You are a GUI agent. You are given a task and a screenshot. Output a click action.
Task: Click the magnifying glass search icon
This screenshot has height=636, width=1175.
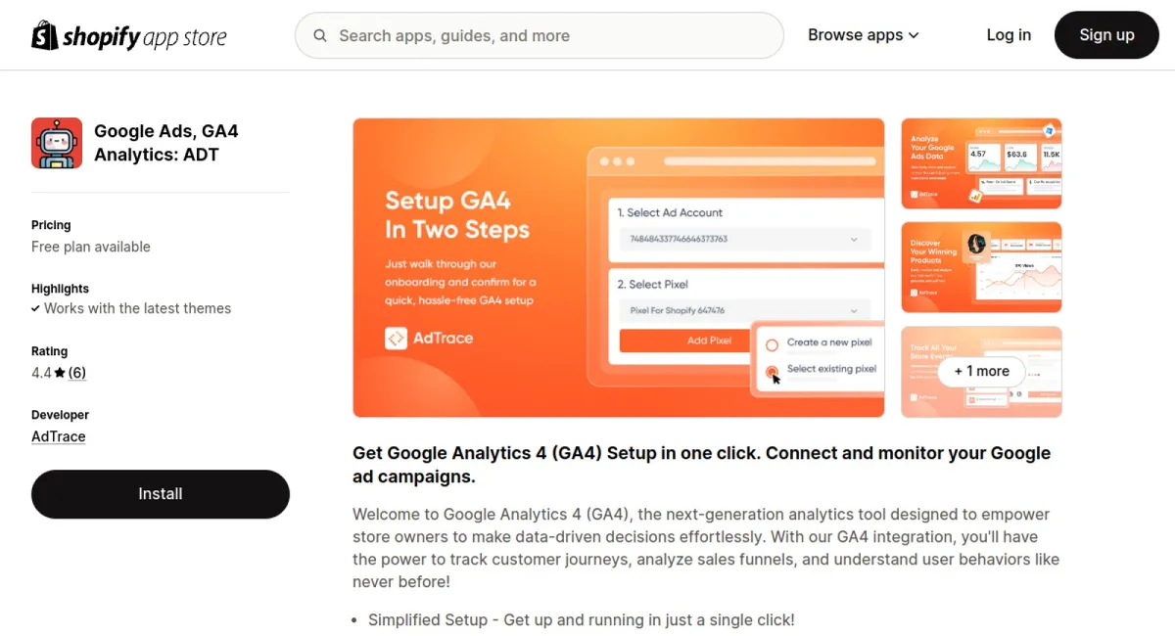click(x=319, y=35)
